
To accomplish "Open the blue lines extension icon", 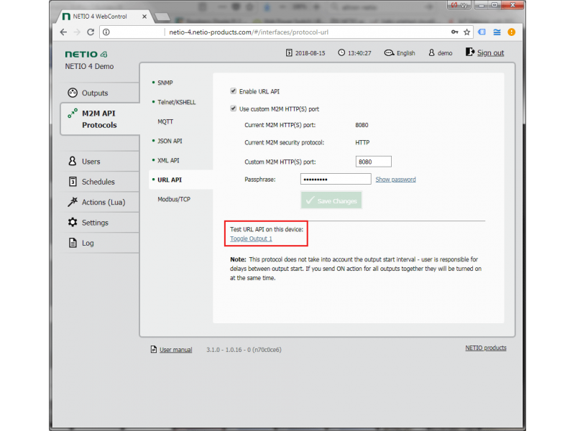I will point(497,32).
